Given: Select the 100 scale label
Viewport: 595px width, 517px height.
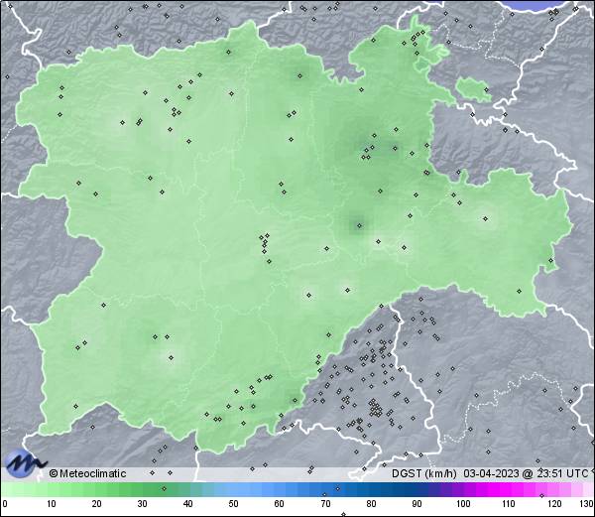Looking at the screenshot, I should pos(463,504).
